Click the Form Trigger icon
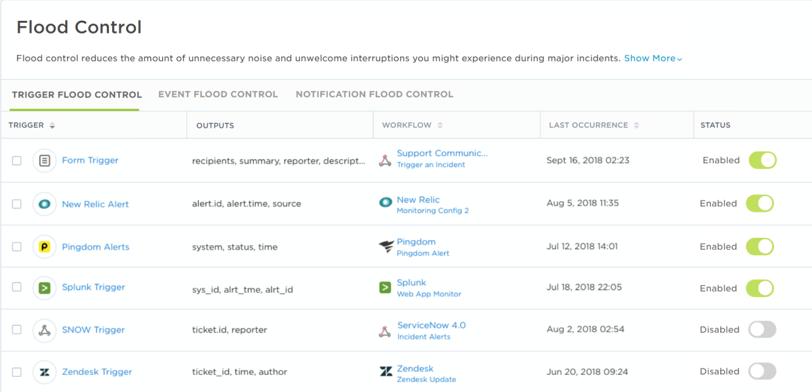This screenshot has width=812, height=392. tap(44, 161)
